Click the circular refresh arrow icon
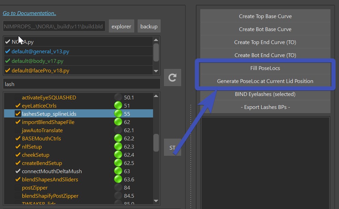This screenshot has height=209, width=339. tap(172, 78)
